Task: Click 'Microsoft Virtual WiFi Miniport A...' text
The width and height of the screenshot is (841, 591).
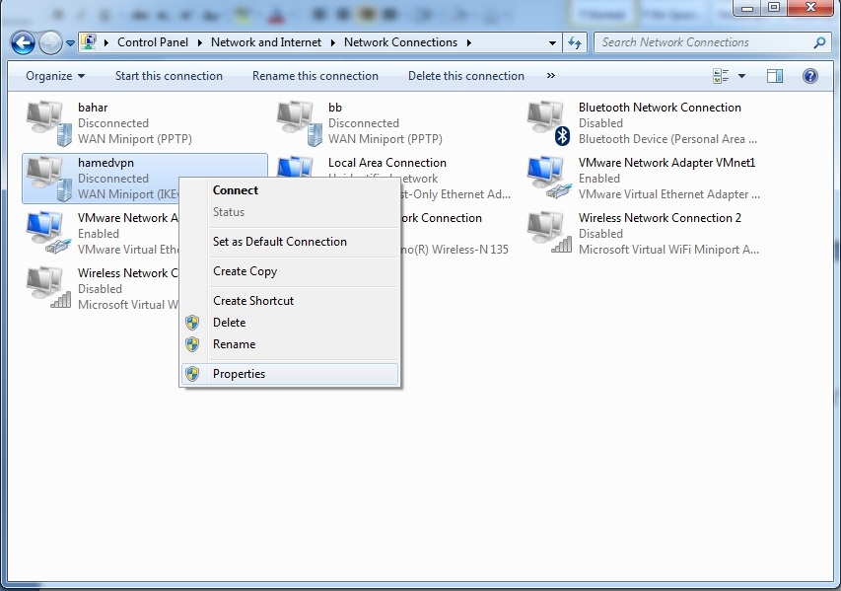Action: [668, 250]
